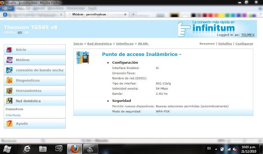Click Red doméstica in the breadcrumb
263x154 pixels.
pyautogui.click(x=99, y=44)
